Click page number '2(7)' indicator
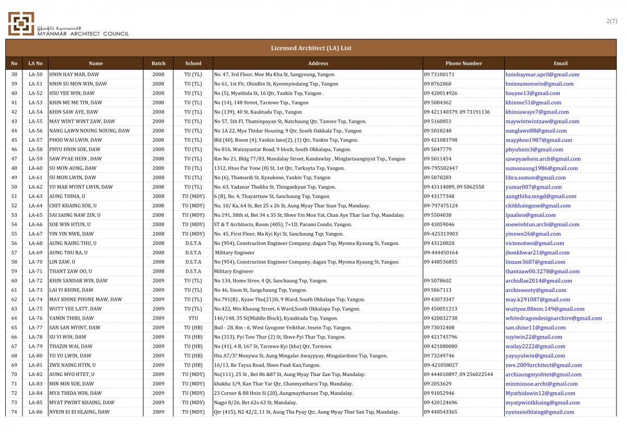 [x=612, y=21]
